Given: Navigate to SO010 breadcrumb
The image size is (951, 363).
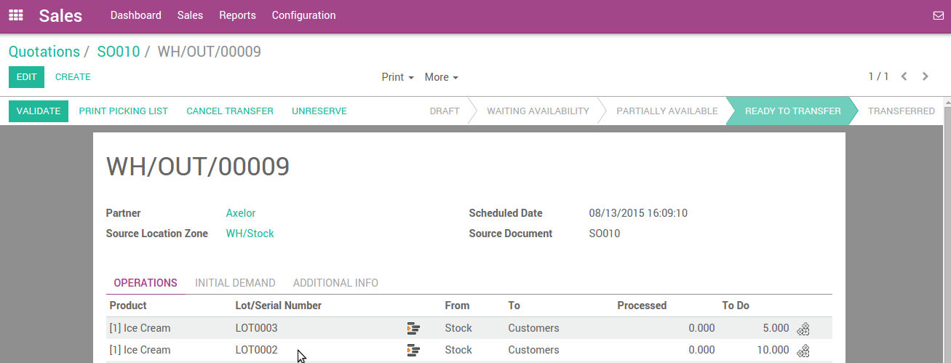Looking at the screenshot, I should [118, 52].
